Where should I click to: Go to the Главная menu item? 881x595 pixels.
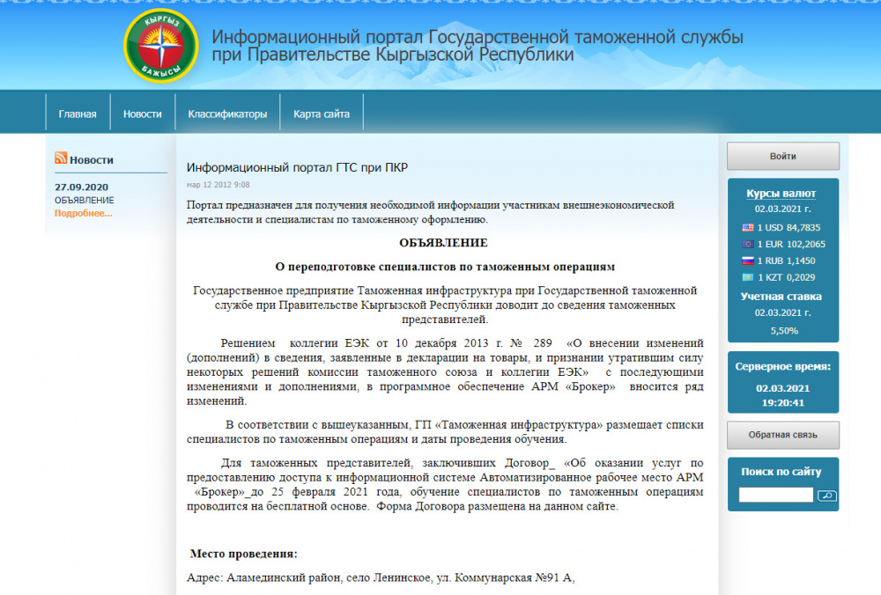pos(78,114)
